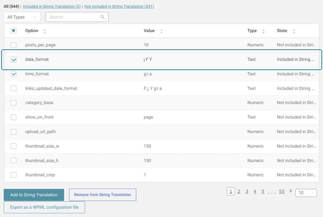The height and width of the screenshot is (217, 323).
Task: Open the rows-per-page dropdown showing 10
Action: (x=306, y=193)
